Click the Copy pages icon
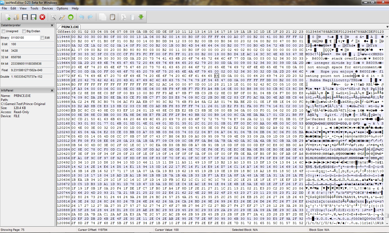 tap(103, 17)
